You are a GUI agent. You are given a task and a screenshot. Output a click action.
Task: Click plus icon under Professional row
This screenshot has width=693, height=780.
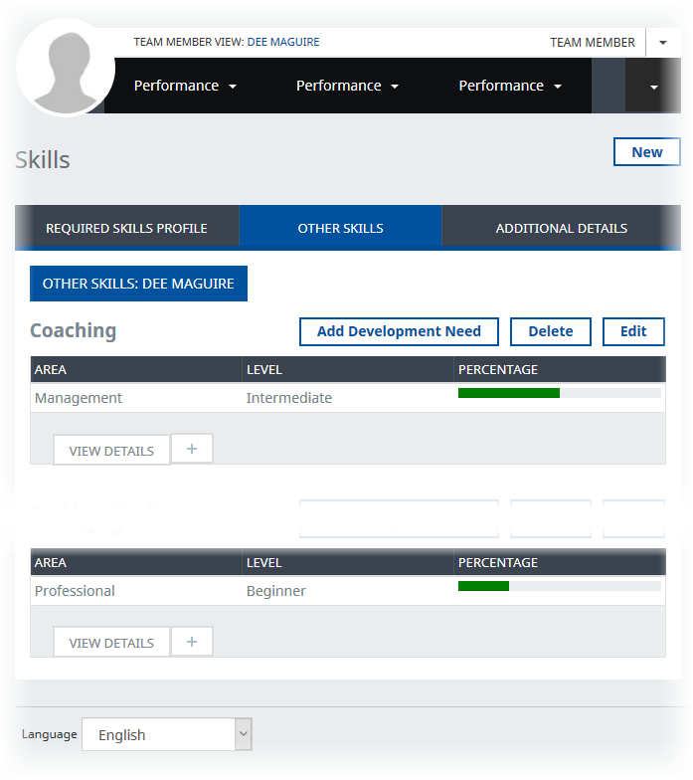coord(192,642)
